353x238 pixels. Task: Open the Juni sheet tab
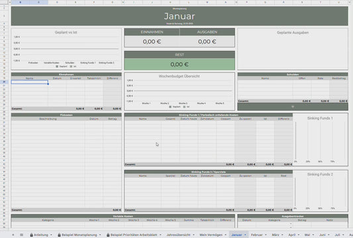pos(322,235)
